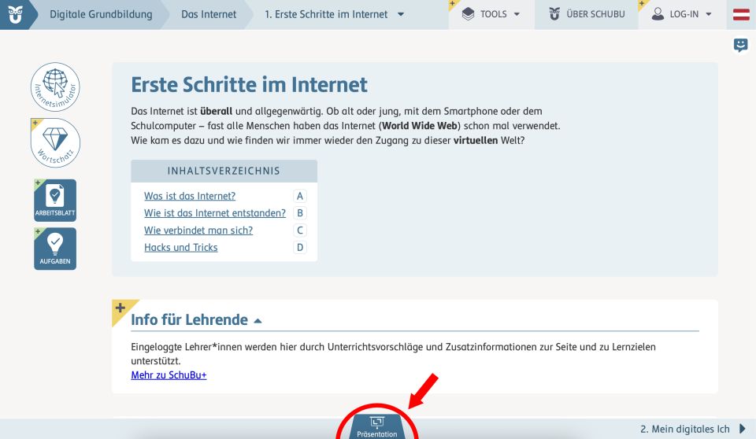Open the Tools dropdown menu
This screenshot has height=439, width=756.
pyautogui.click(x=491, y=14)
